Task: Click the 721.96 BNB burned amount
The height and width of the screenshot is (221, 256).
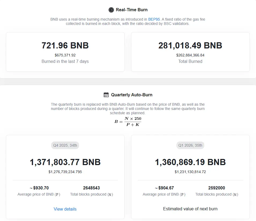Action: [x=65, y=45]
